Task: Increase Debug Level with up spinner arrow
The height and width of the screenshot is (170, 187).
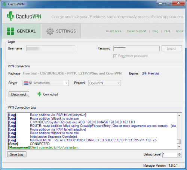Action: click(180, 154)
